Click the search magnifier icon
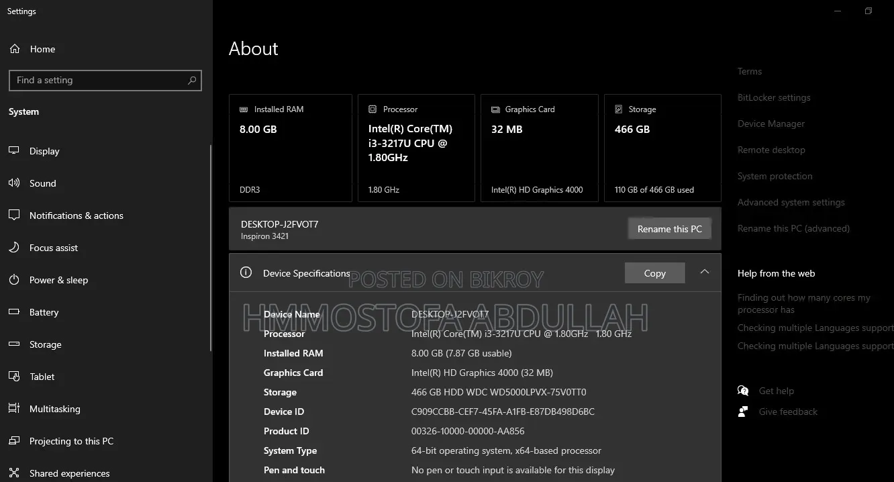The width and height of the screenshot is (894, 482). click(192, 80)
